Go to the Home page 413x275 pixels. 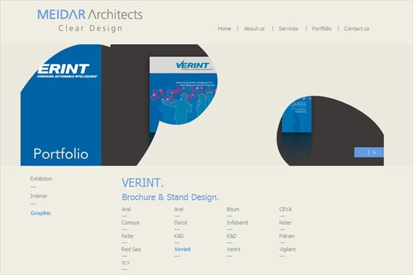coord(224,29)
